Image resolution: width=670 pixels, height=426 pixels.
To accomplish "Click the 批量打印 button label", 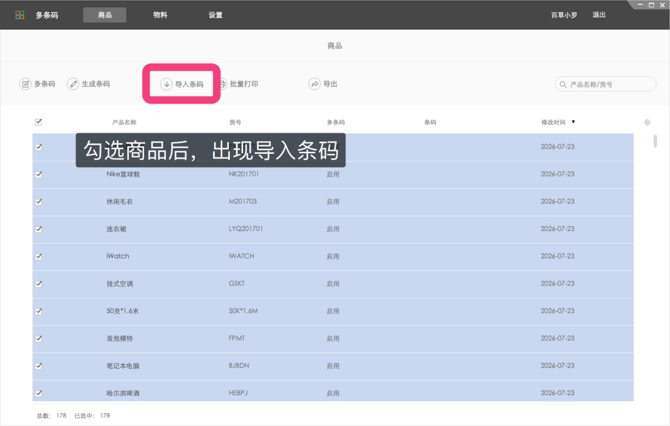I will 244,84.
